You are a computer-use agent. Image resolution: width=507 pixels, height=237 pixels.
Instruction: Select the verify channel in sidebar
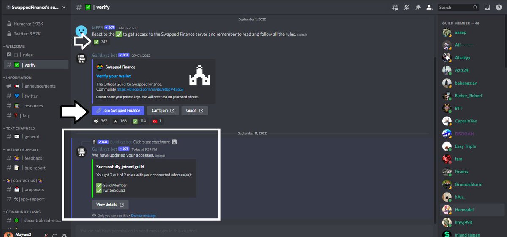[36, 65]
